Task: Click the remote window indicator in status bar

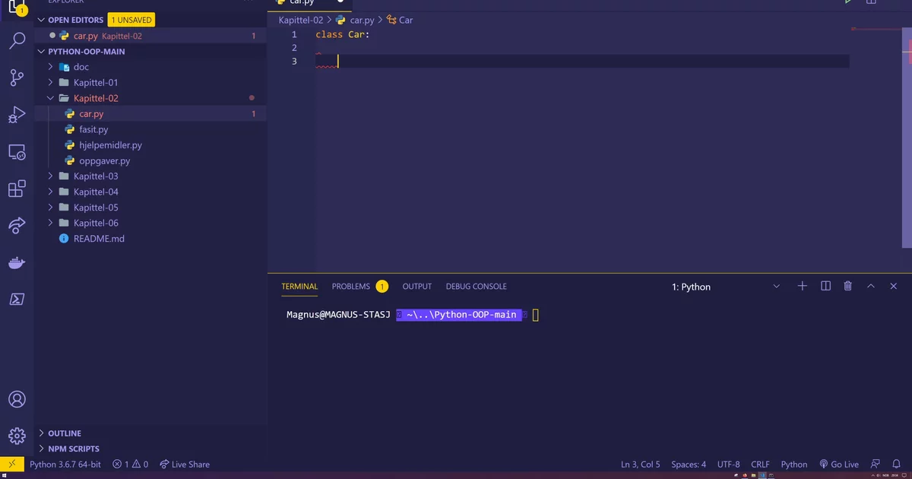Action: click(11, 464)
